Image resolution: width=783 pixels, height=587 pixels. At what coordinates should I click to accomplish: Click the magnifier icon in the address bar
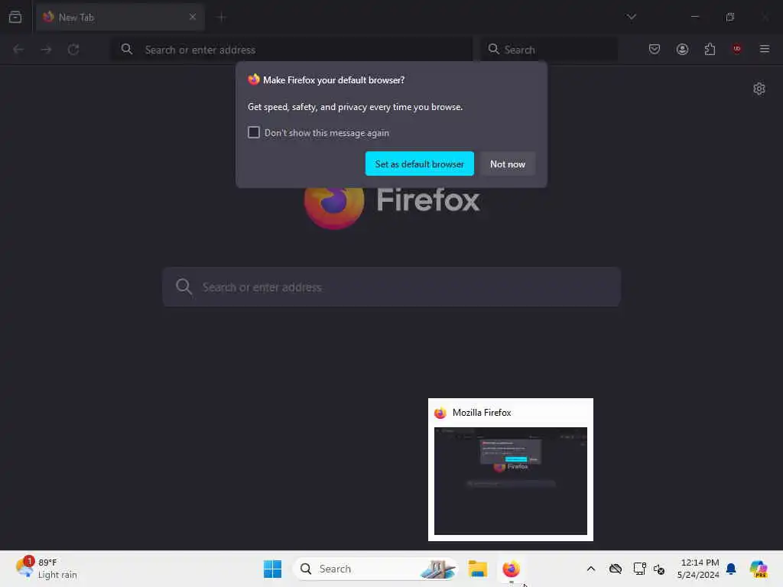pos(127,49)
